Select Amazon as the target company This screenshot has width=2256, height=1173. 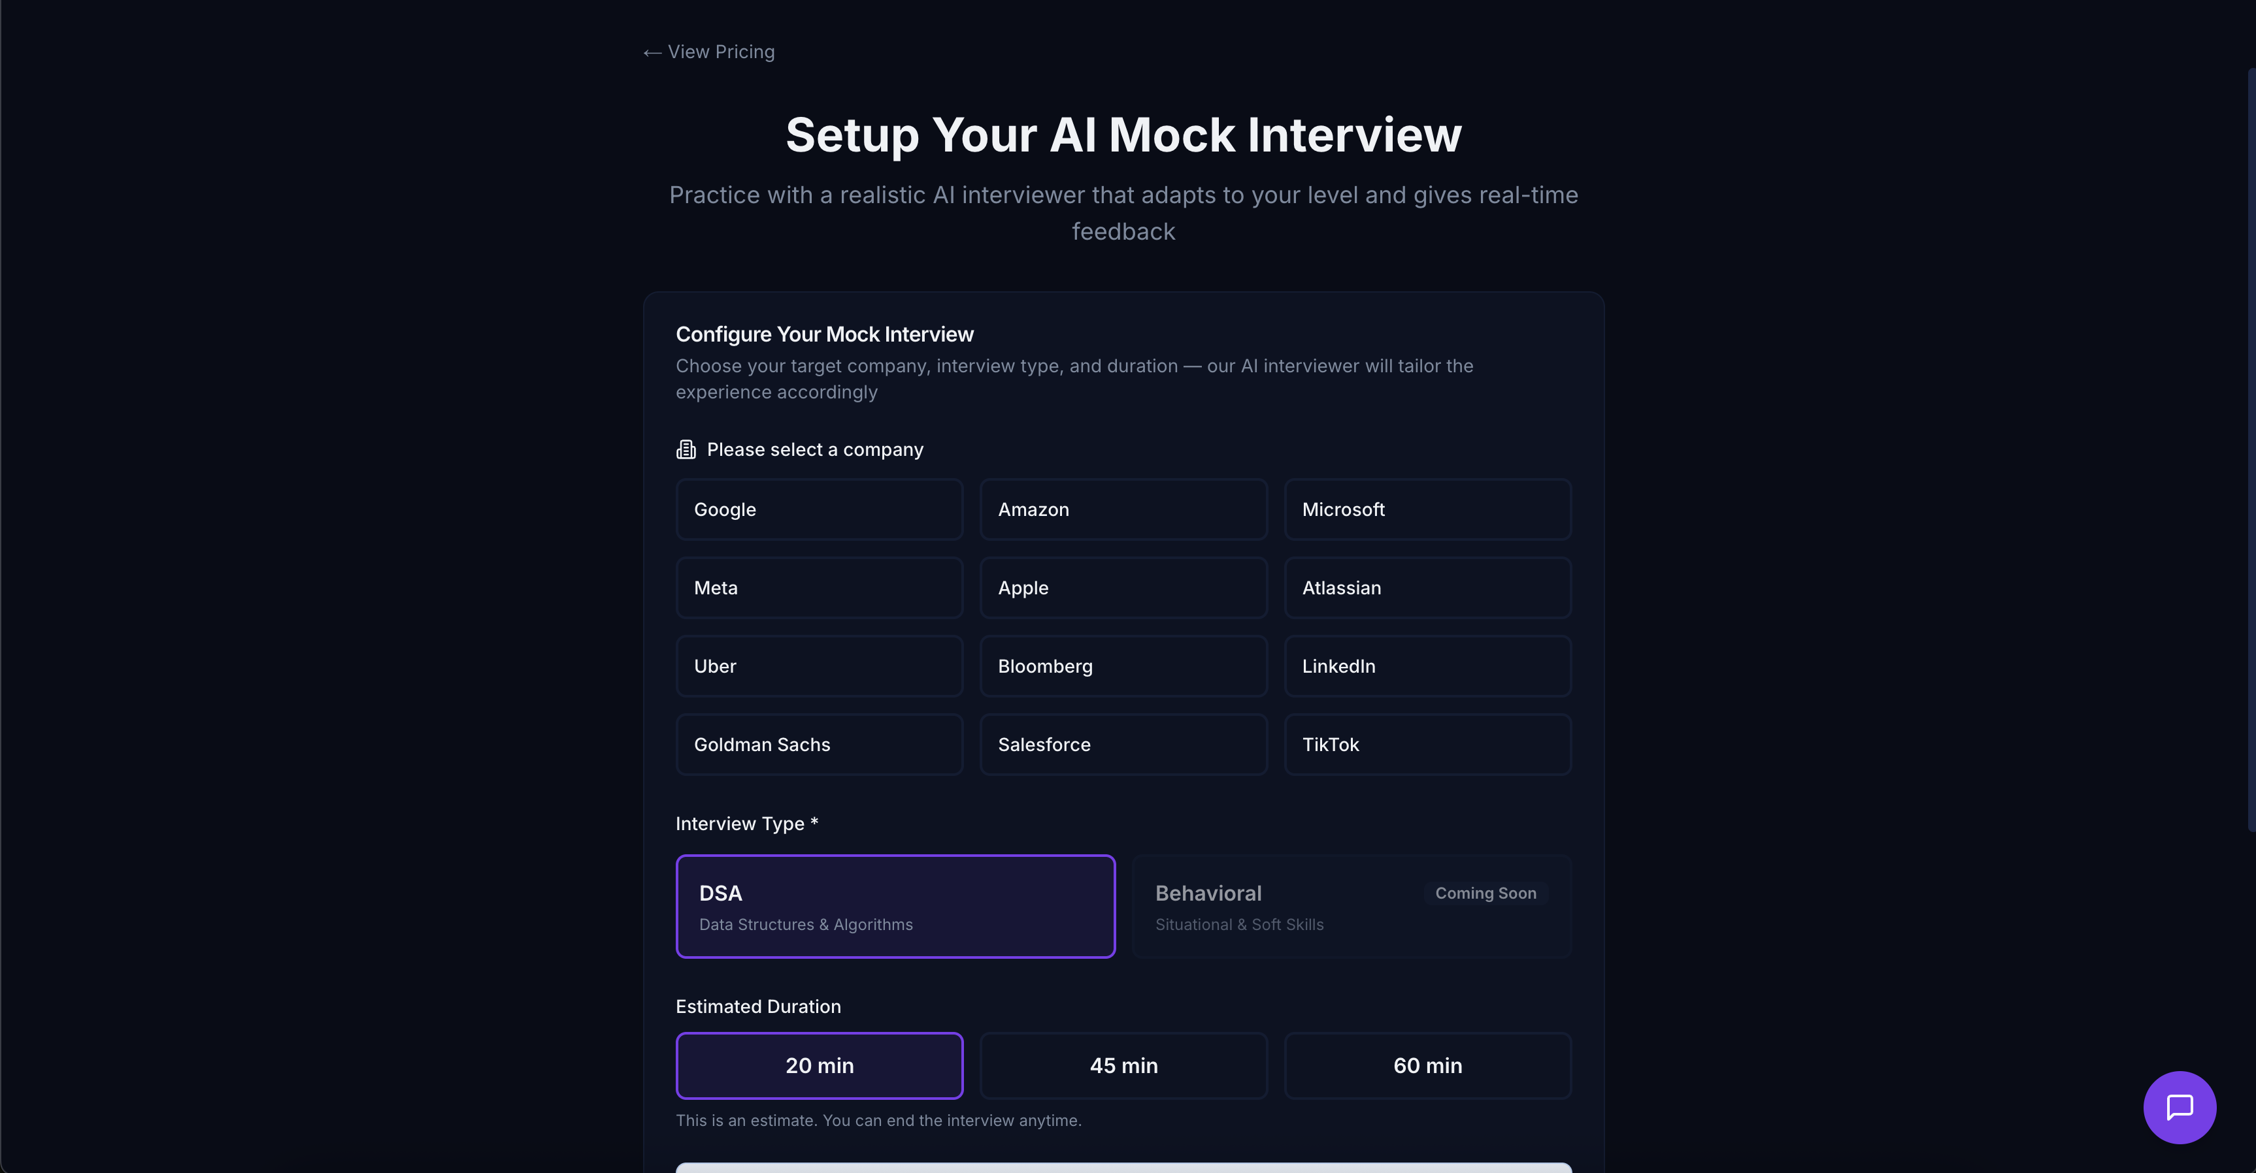click(1123, 509)
